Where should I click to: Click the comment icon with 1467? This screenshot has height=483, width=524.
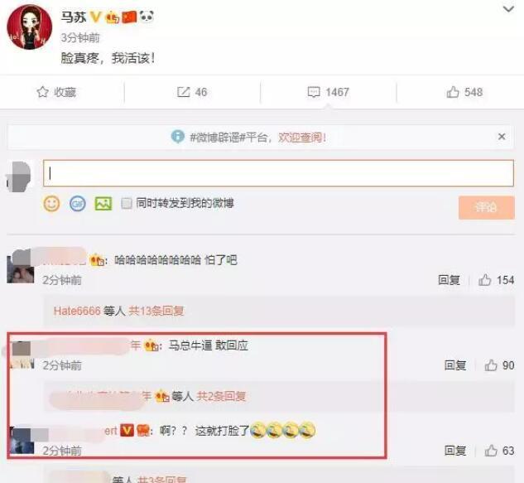(x=314, y=92)
